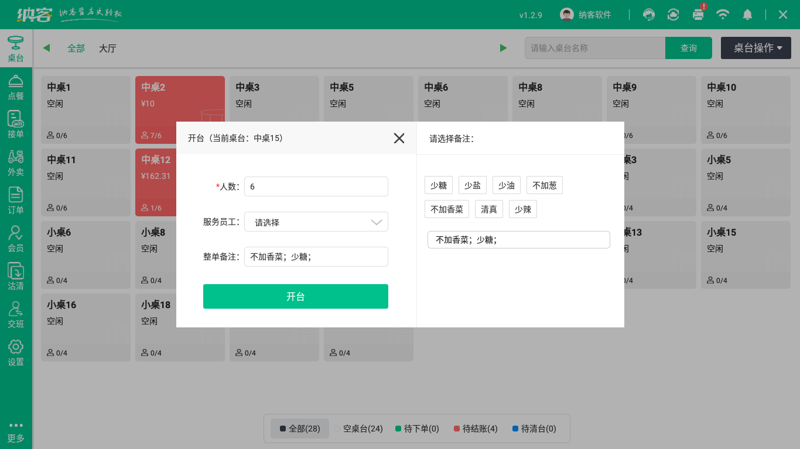Click the printer icon with alert badge
This screenshot has height=449, width=800.
[698, 15]
